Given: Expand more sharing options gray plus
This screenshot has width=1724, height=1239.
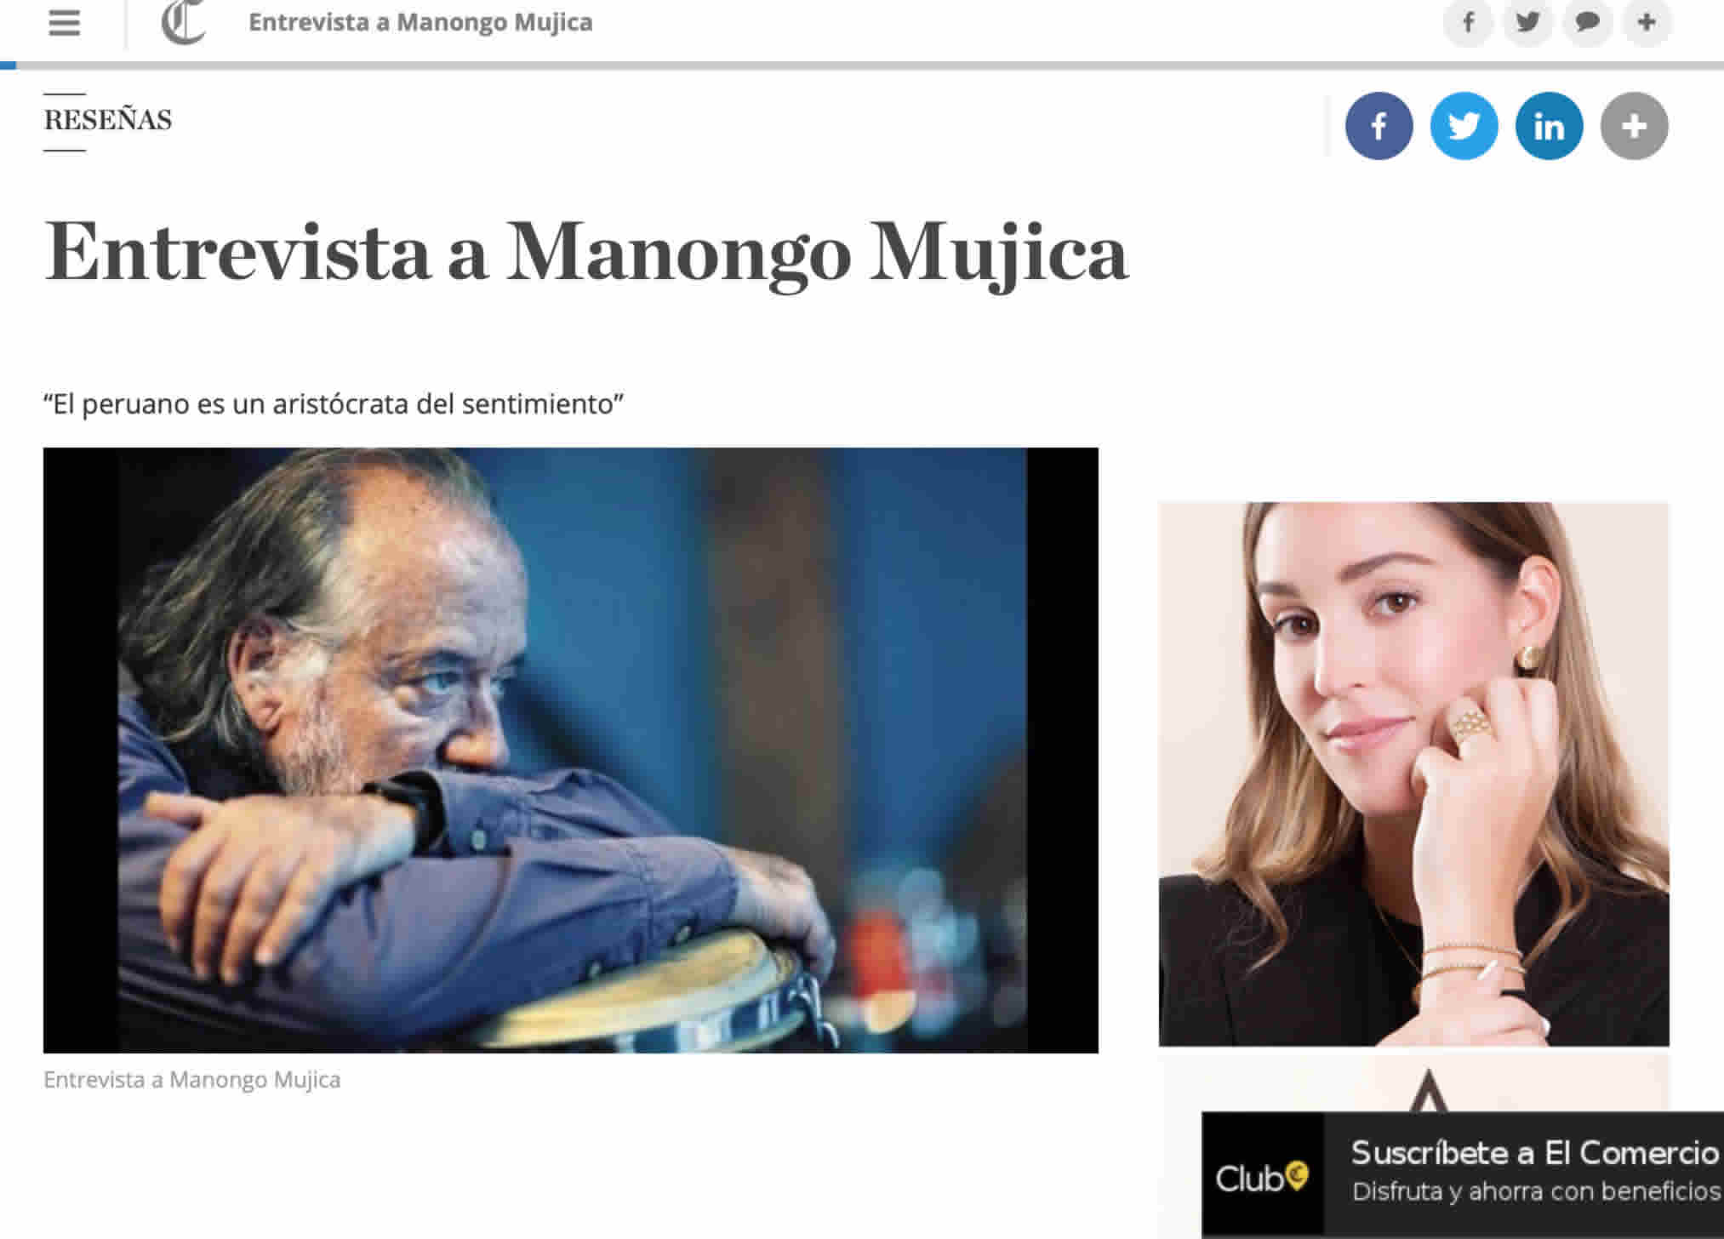Looking at the screenshot, I should (x=1634, y=126).
